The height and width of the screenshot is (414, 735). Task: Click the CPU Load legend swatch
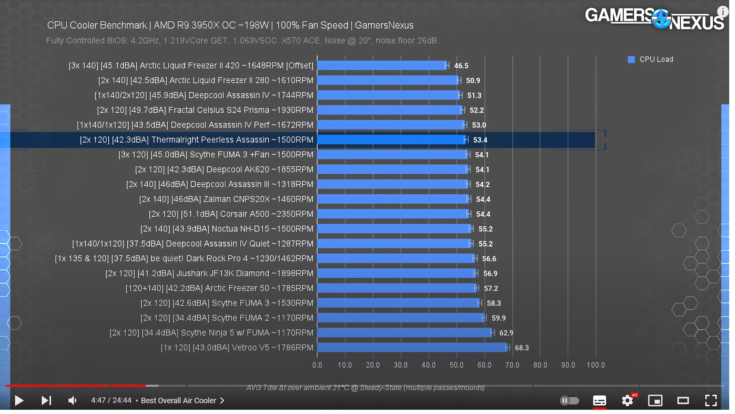click(631, 60)
